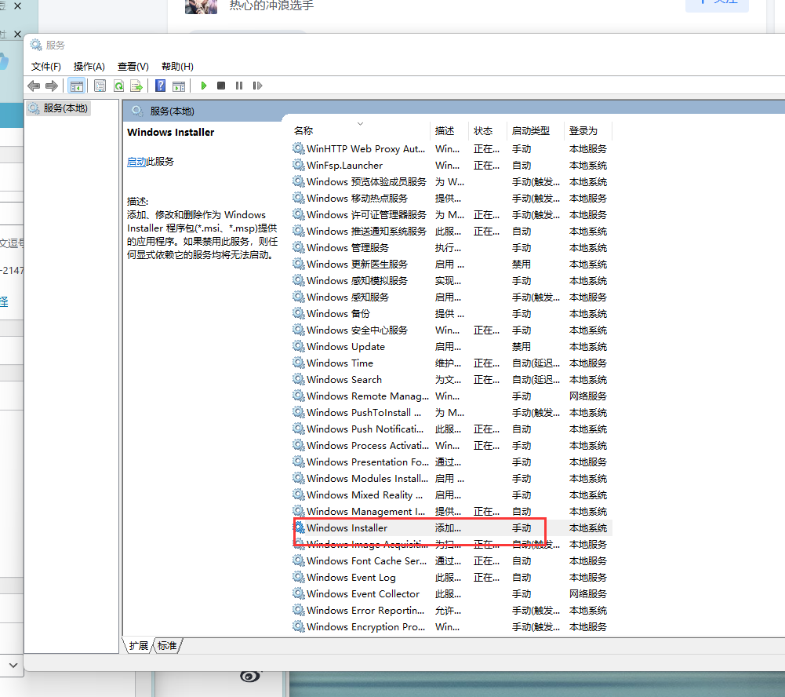Click the gear icon beside Windows Installer

(x=299, y=527)
